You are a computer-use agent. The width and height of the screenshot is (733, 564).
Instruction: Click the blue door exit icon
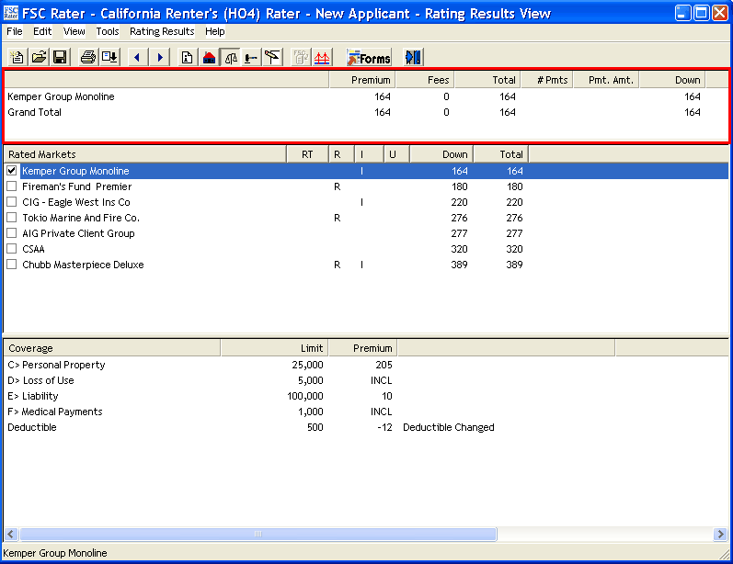click(x=413, y=58)
